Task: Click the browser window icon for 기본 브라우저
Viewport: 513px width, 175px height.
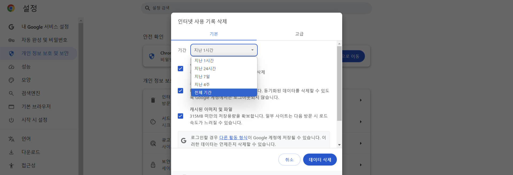Action: tap(11, 107)
